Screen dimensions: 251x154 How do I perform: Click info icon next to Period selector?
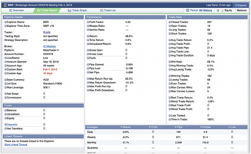point(218,10)
